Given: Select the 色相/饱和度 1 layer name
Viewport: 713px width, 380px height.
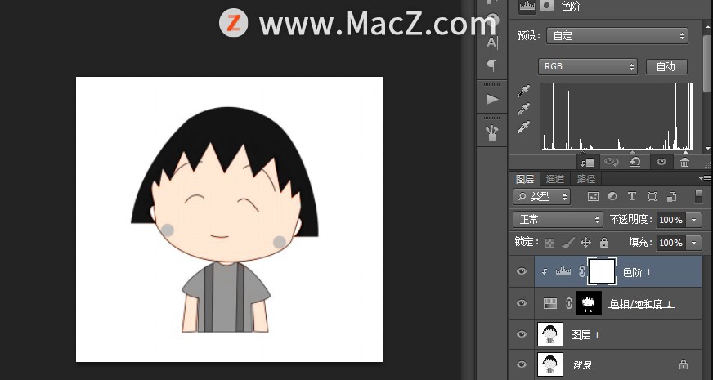Looking at the screenshot, I should point(641,304).
